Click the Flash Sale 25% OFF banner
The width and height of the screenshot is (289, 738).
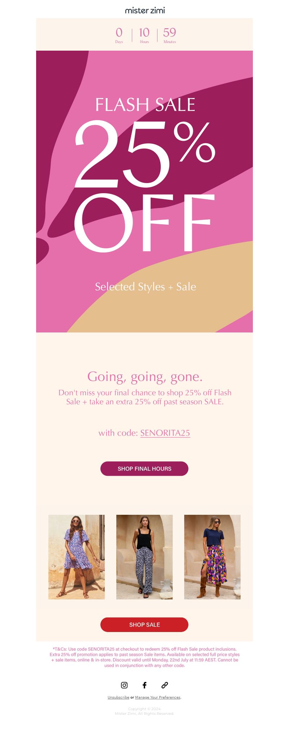(144, 191)
